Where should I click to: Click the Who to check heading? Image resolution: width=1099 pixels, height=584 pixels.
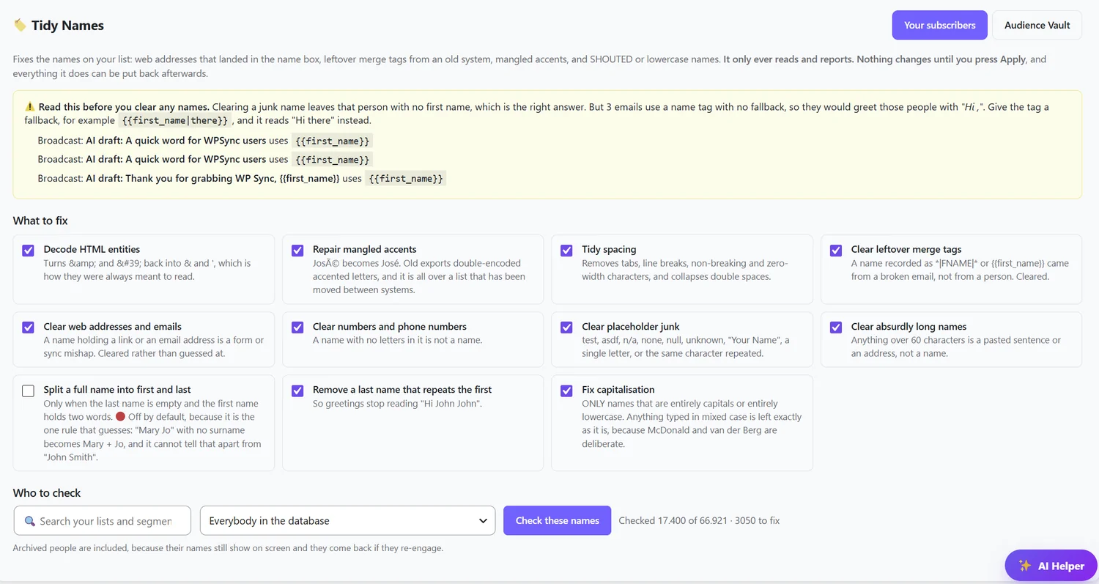(47, 493)
